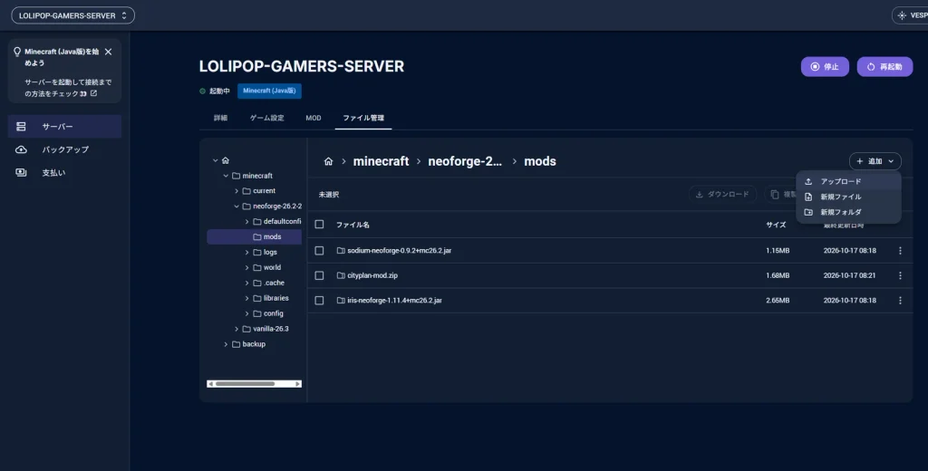Click the vanilla-26.3 folder icon
The image size is (928, 471).
tap(246, 329)
